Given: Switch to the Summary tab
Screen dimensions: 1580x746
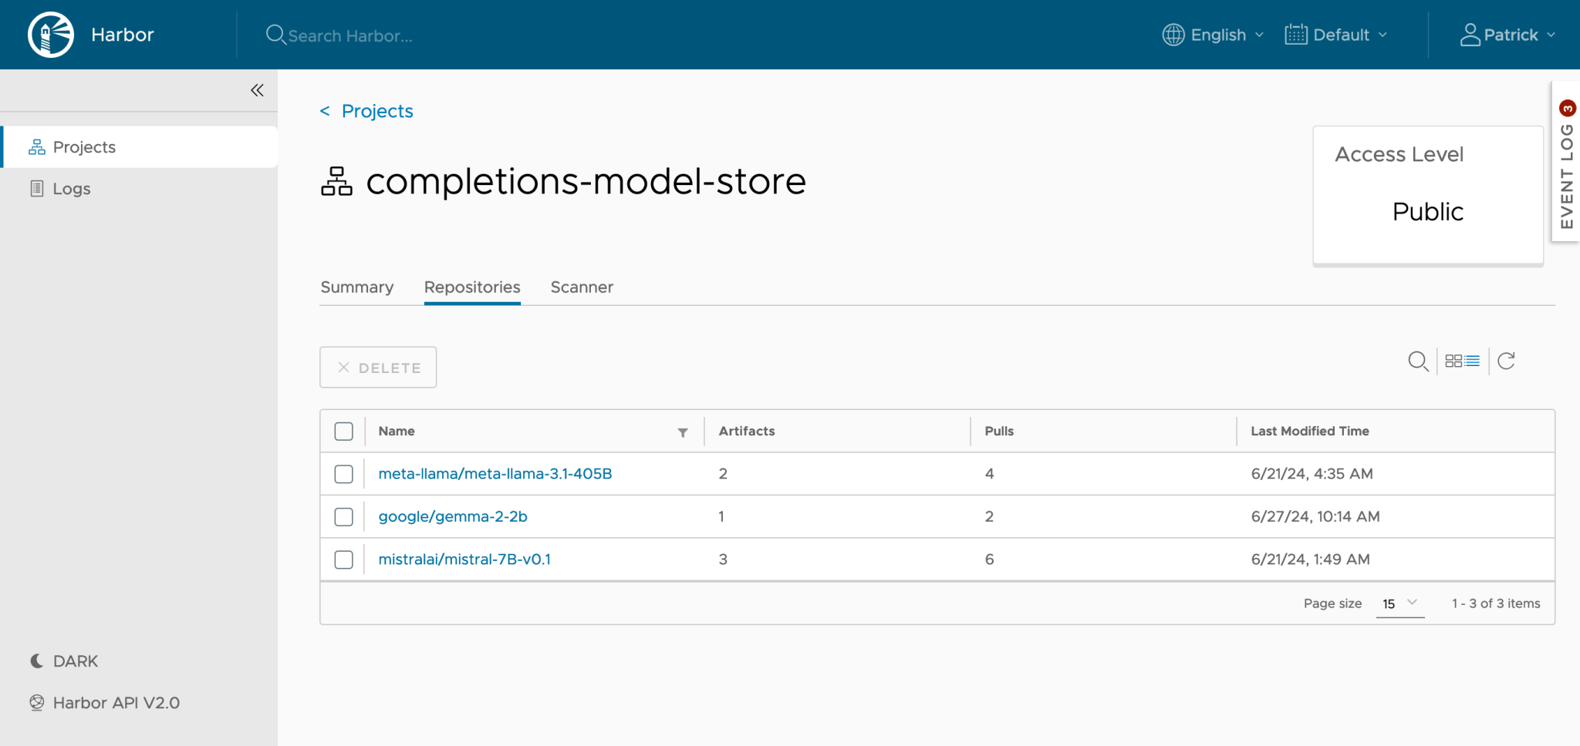Looking at the screenshot, I should 356,287.
